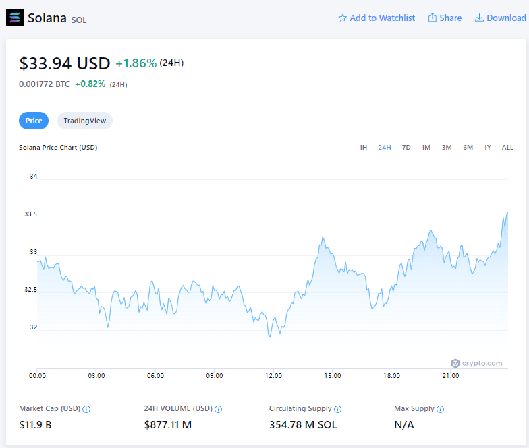Click the Download link
This screenshot has width=529, height=448.
501,18
